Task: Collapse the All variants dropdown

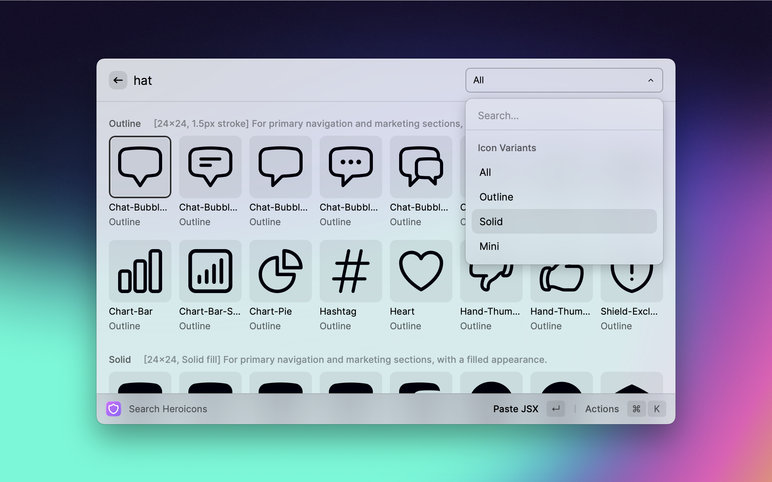Action: tap(564, 80)
